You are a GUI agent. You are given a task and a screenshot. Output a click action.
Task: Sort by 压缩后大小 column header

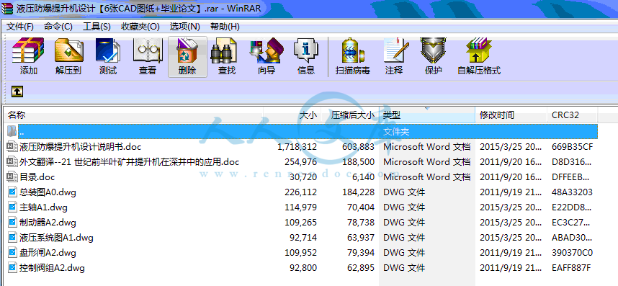[350, 115]
